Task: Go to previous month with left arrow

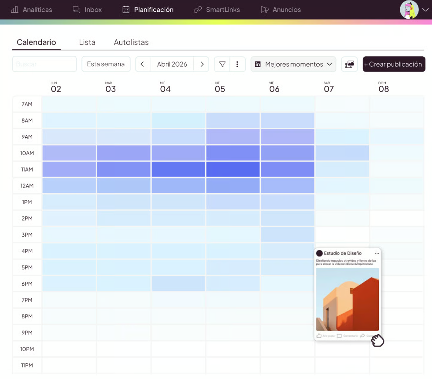Action: click(x=142, y=64)
